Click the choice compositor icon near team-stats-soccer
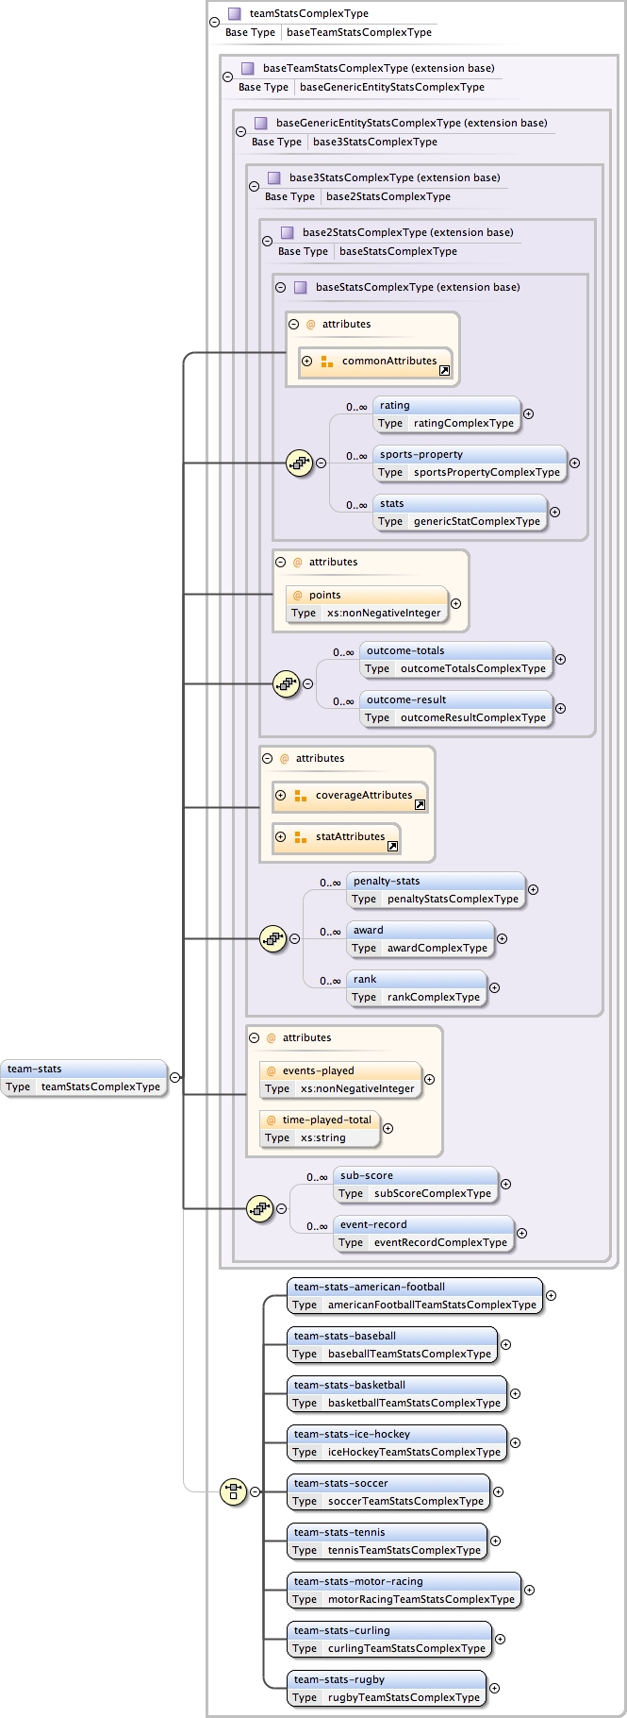 [x=233, y=1491]
